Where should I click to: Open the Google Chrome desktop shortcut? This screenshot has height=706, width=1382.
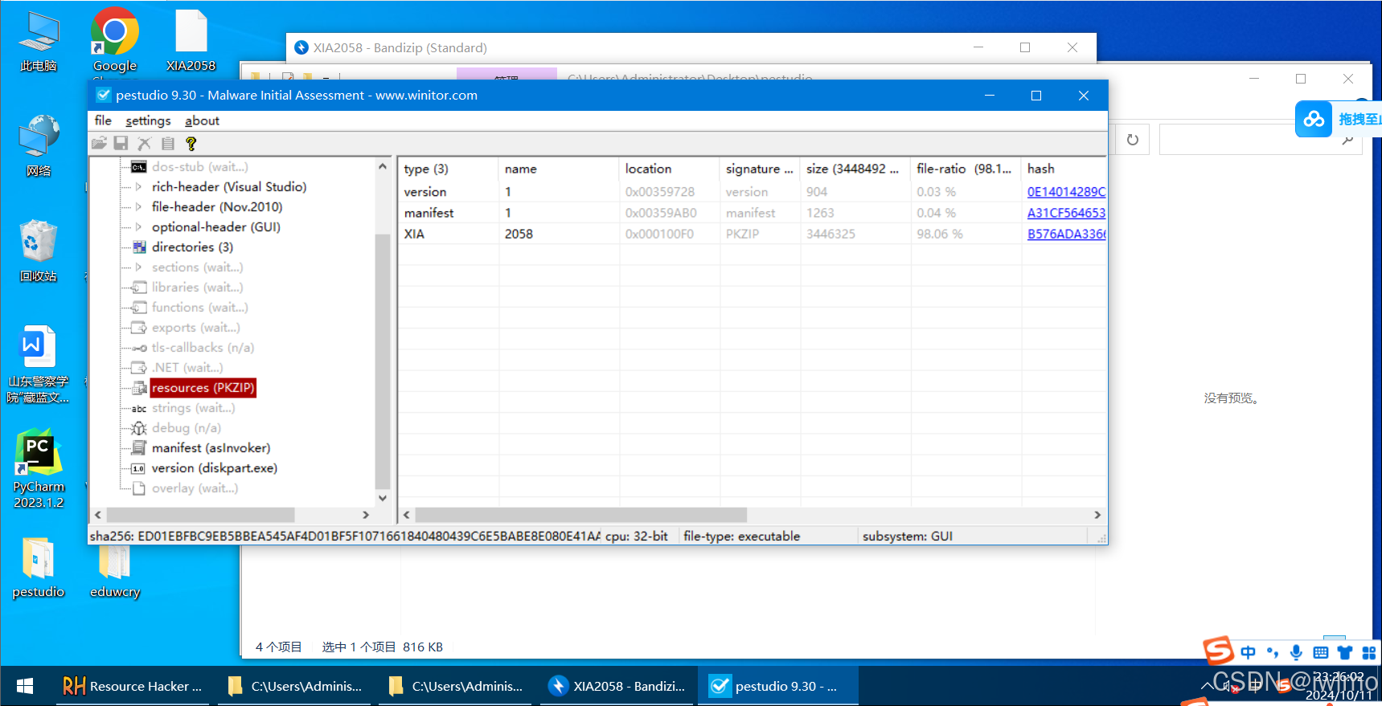(115, 41)
